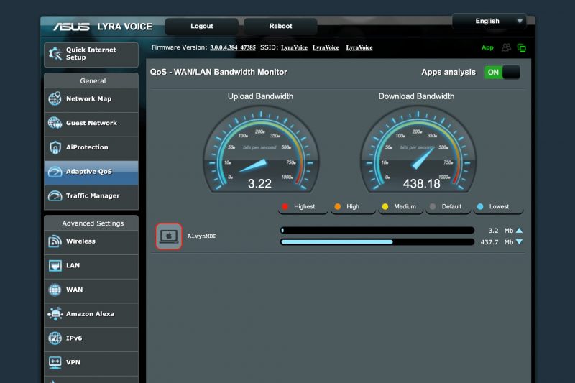This screenshot has width=575, height=383.
Task: Click the Traffic Manager gauge icon
Action: (55, 195)
